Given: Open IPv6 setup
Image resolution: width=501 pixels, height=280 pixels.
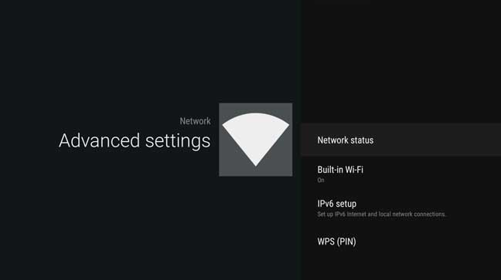Looking at the screenshot, I should click(x=400, y=208).
